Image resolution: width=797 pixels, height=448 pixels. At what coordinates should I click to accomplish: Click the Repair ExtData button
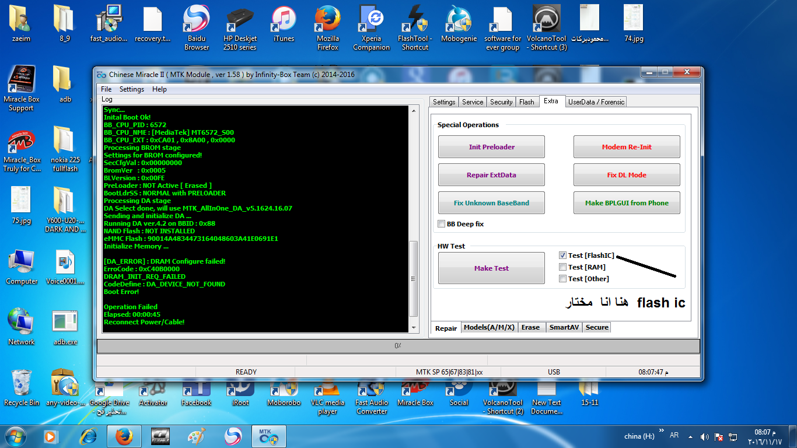coord(492,175)
